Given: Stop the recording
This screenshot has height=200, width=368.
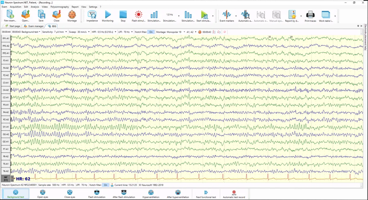Looking at the screenshot, I should pyautogui.click(x=123, y=16).
